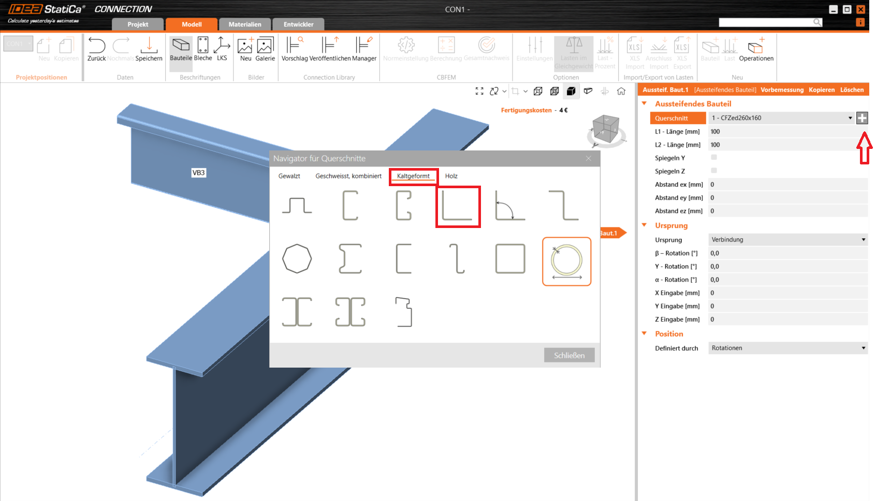Select the cold-formed angle L section icon
The height and width of the screenshot is (501, 876).
coord(458,206)
